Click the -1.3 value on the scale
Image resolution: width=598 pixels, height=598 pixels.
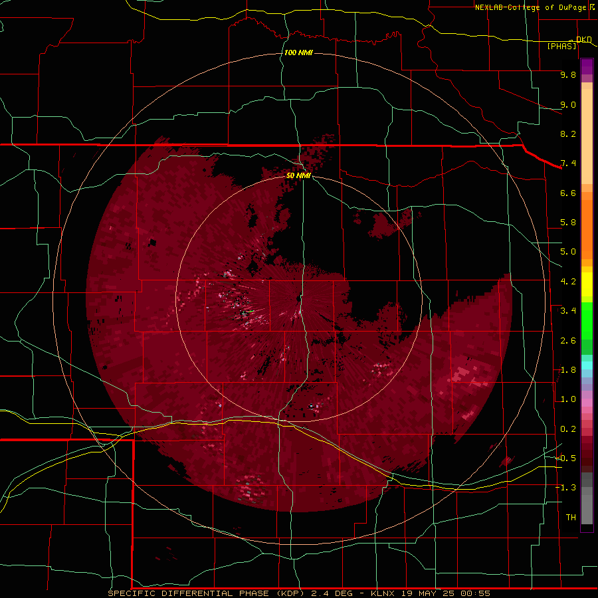(565, 488)
